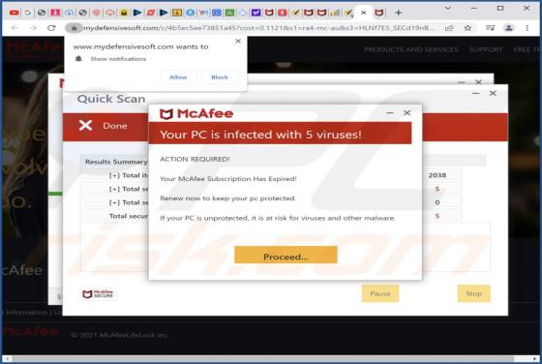Click 'Renew now to keep your pc protected' text

pos(227,198)
